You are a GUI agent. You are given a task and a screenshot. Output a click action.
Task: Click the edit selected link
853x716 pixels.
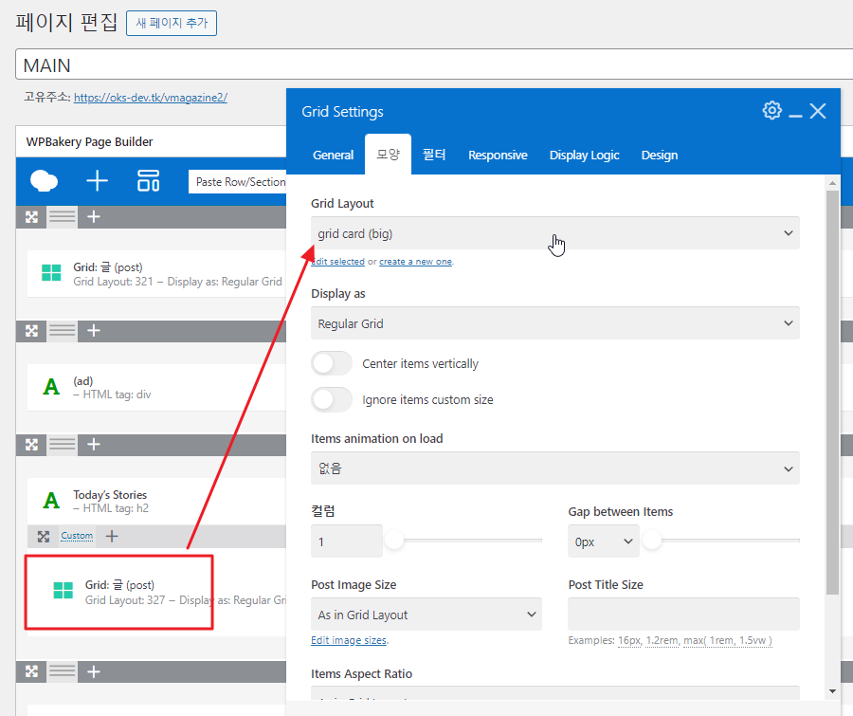point(337,262)
